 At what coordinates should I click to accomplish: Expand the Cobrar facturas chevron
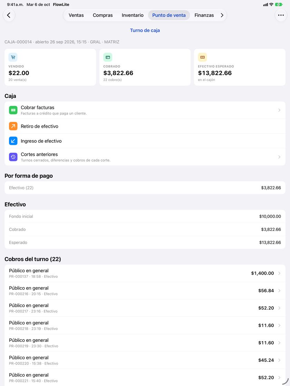(279, 110)
